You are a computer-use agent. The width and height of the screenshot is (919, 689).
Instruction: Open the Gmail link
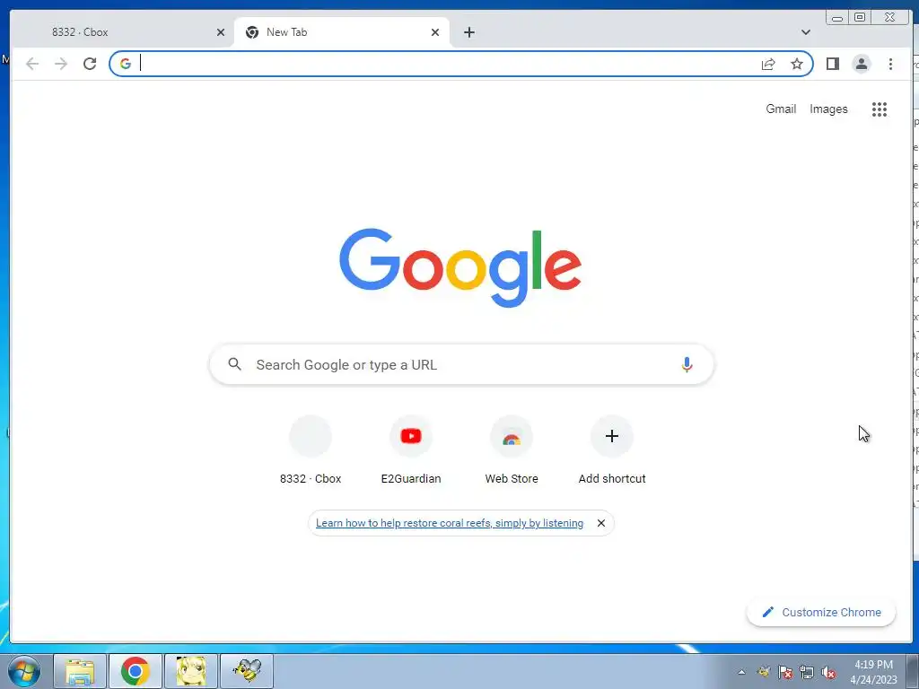781,109
